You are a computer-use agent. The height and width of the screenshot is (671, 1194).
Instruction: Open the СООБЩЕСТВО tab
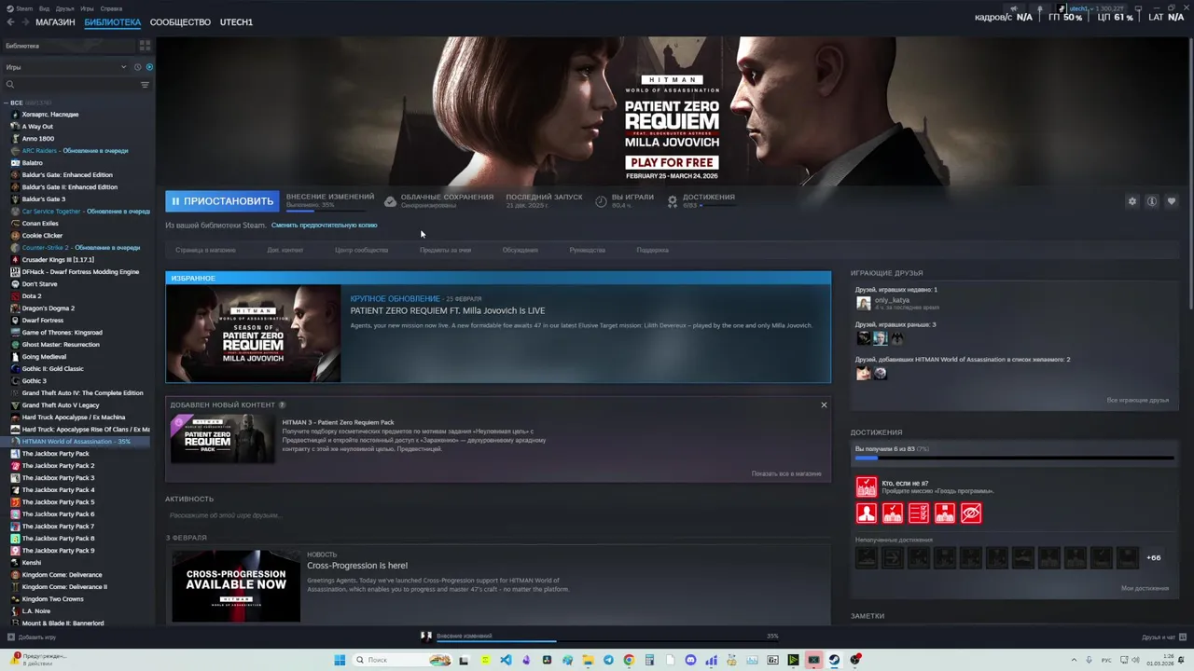pyautogui.click(x=180, y=21)
